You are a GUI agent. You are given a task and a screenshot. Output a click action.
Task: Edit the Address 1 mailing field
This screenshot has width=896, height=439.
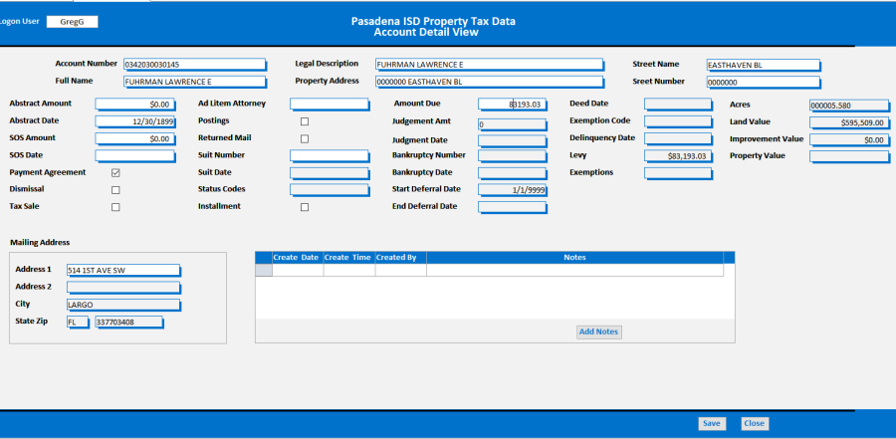(x=121, y=270)
